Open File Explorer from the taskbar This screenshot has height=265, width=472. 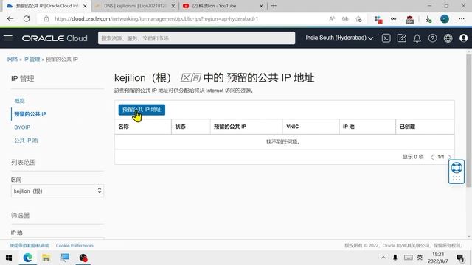(x=46, y=258)
